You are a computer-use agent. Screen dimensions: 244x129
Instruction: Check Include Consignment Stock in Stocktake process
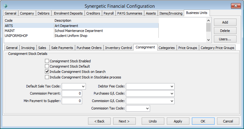(x=47, y=77)
